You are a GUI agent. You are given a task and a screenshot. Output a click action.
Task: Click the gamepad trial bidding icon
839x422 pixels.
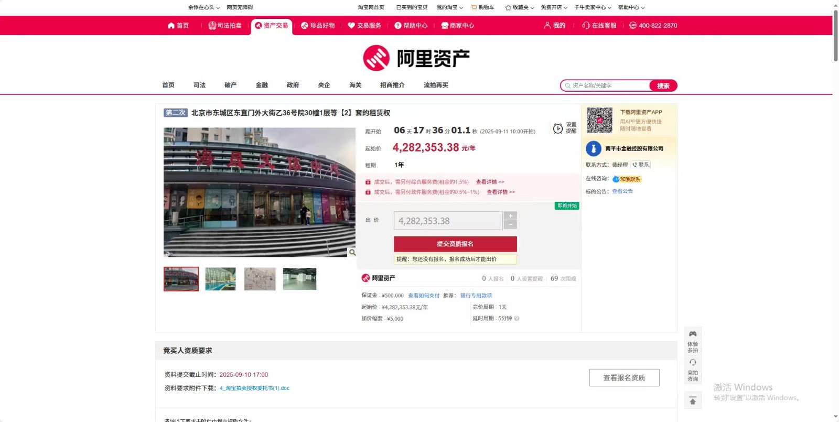(x=692, y=334)
